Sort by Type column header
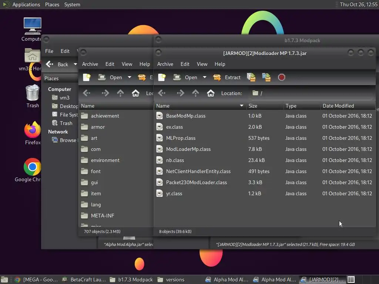379x284 pixels. 302,106
